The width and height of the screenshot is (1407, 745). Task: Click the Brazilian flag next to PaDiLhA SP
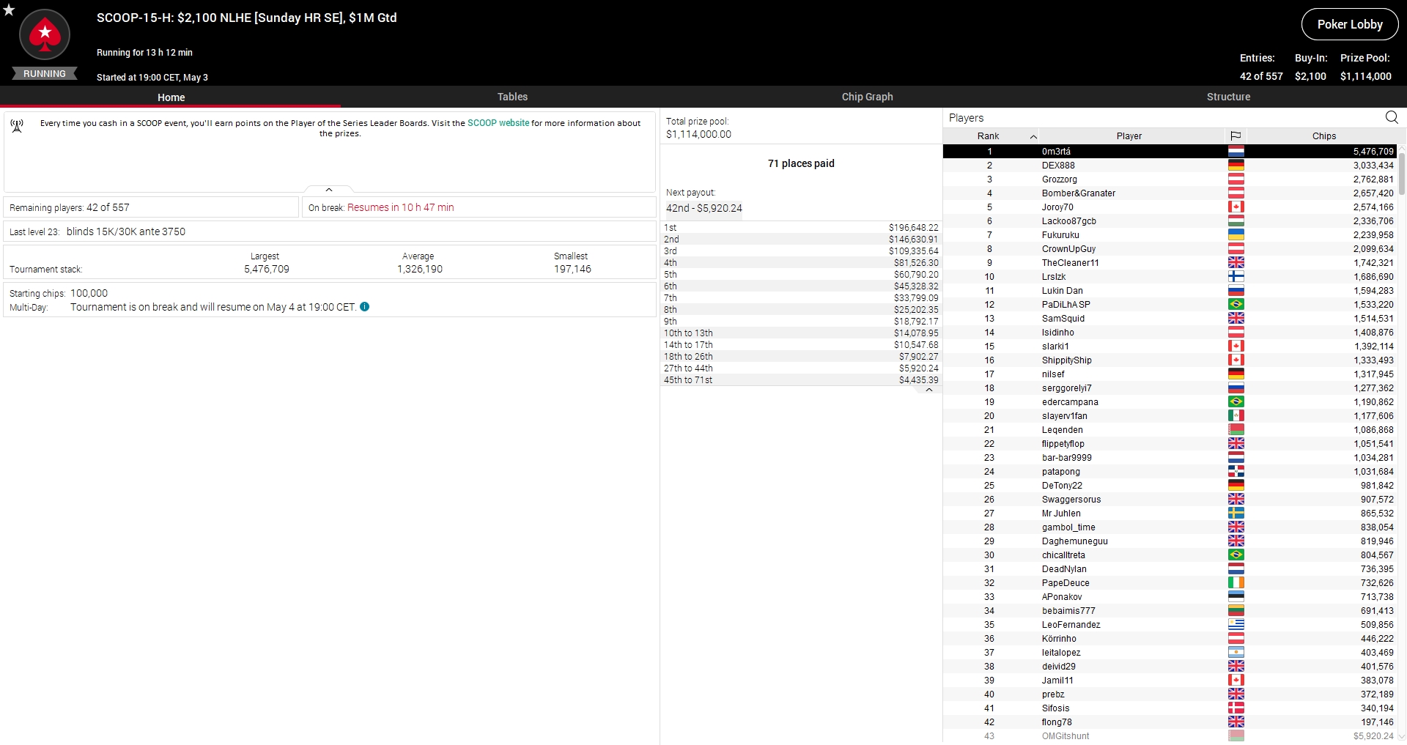pos(1236,305)
